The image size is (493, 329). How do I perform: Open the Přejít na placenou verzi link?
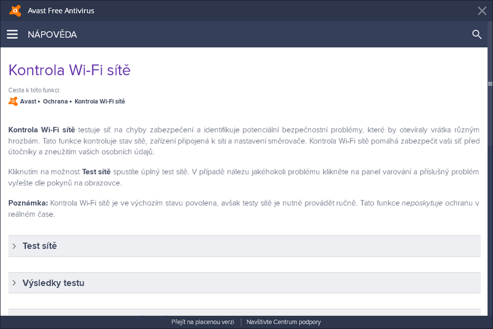(x=203, y=322)
